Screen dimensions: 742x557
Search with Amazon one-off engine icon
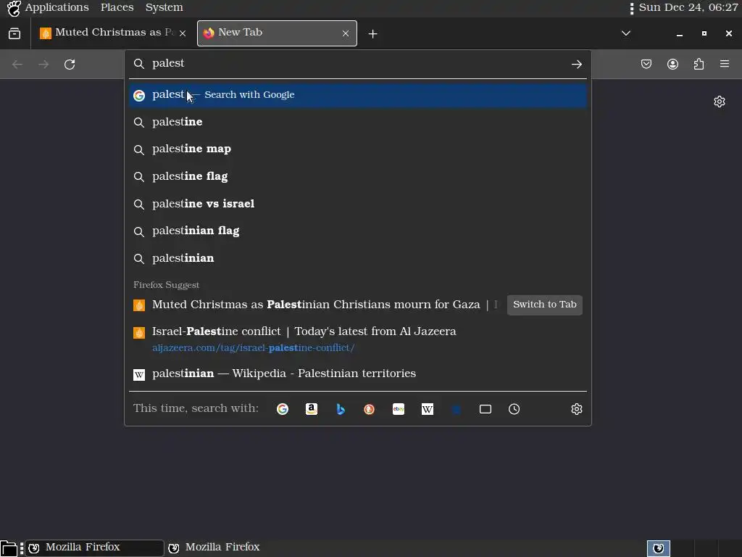(x=312, y=409)
